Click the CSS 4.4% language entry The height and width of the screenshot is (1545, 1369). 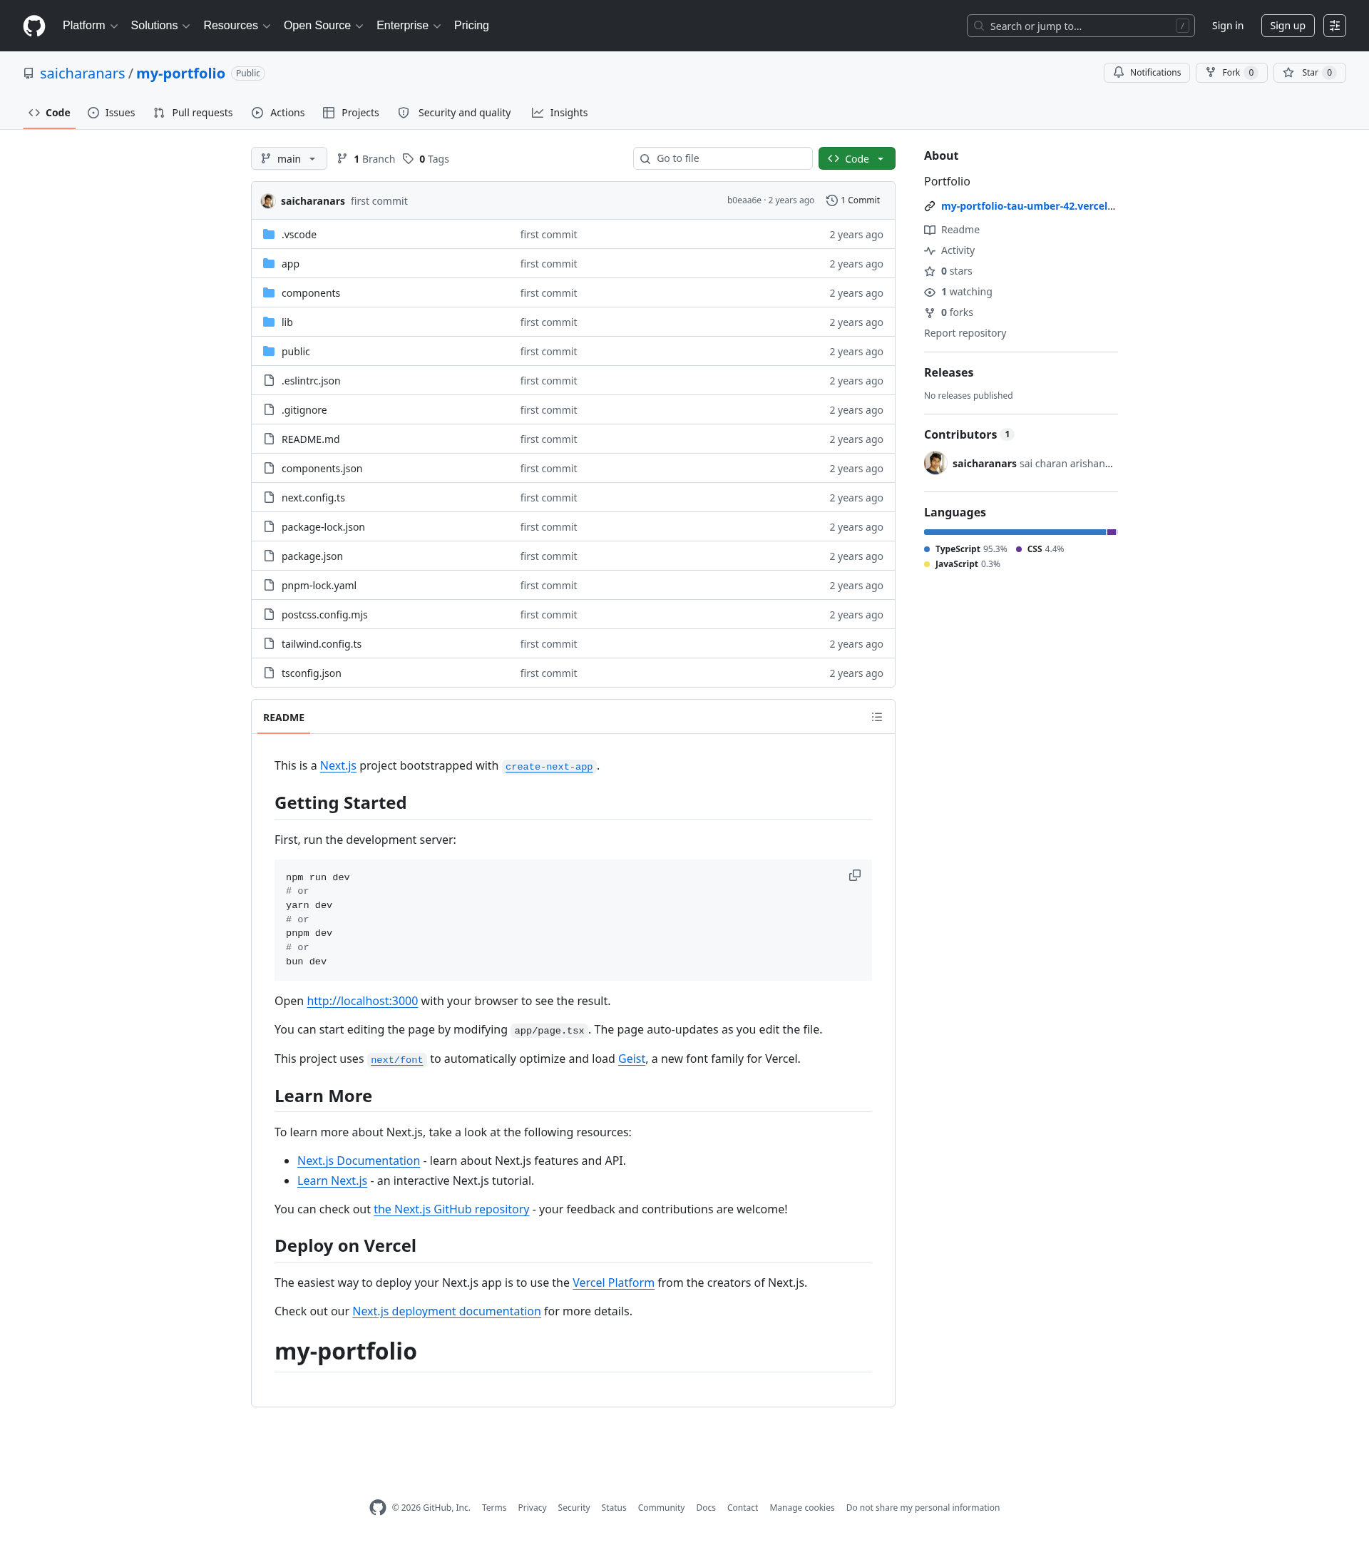click(1040, 549)
